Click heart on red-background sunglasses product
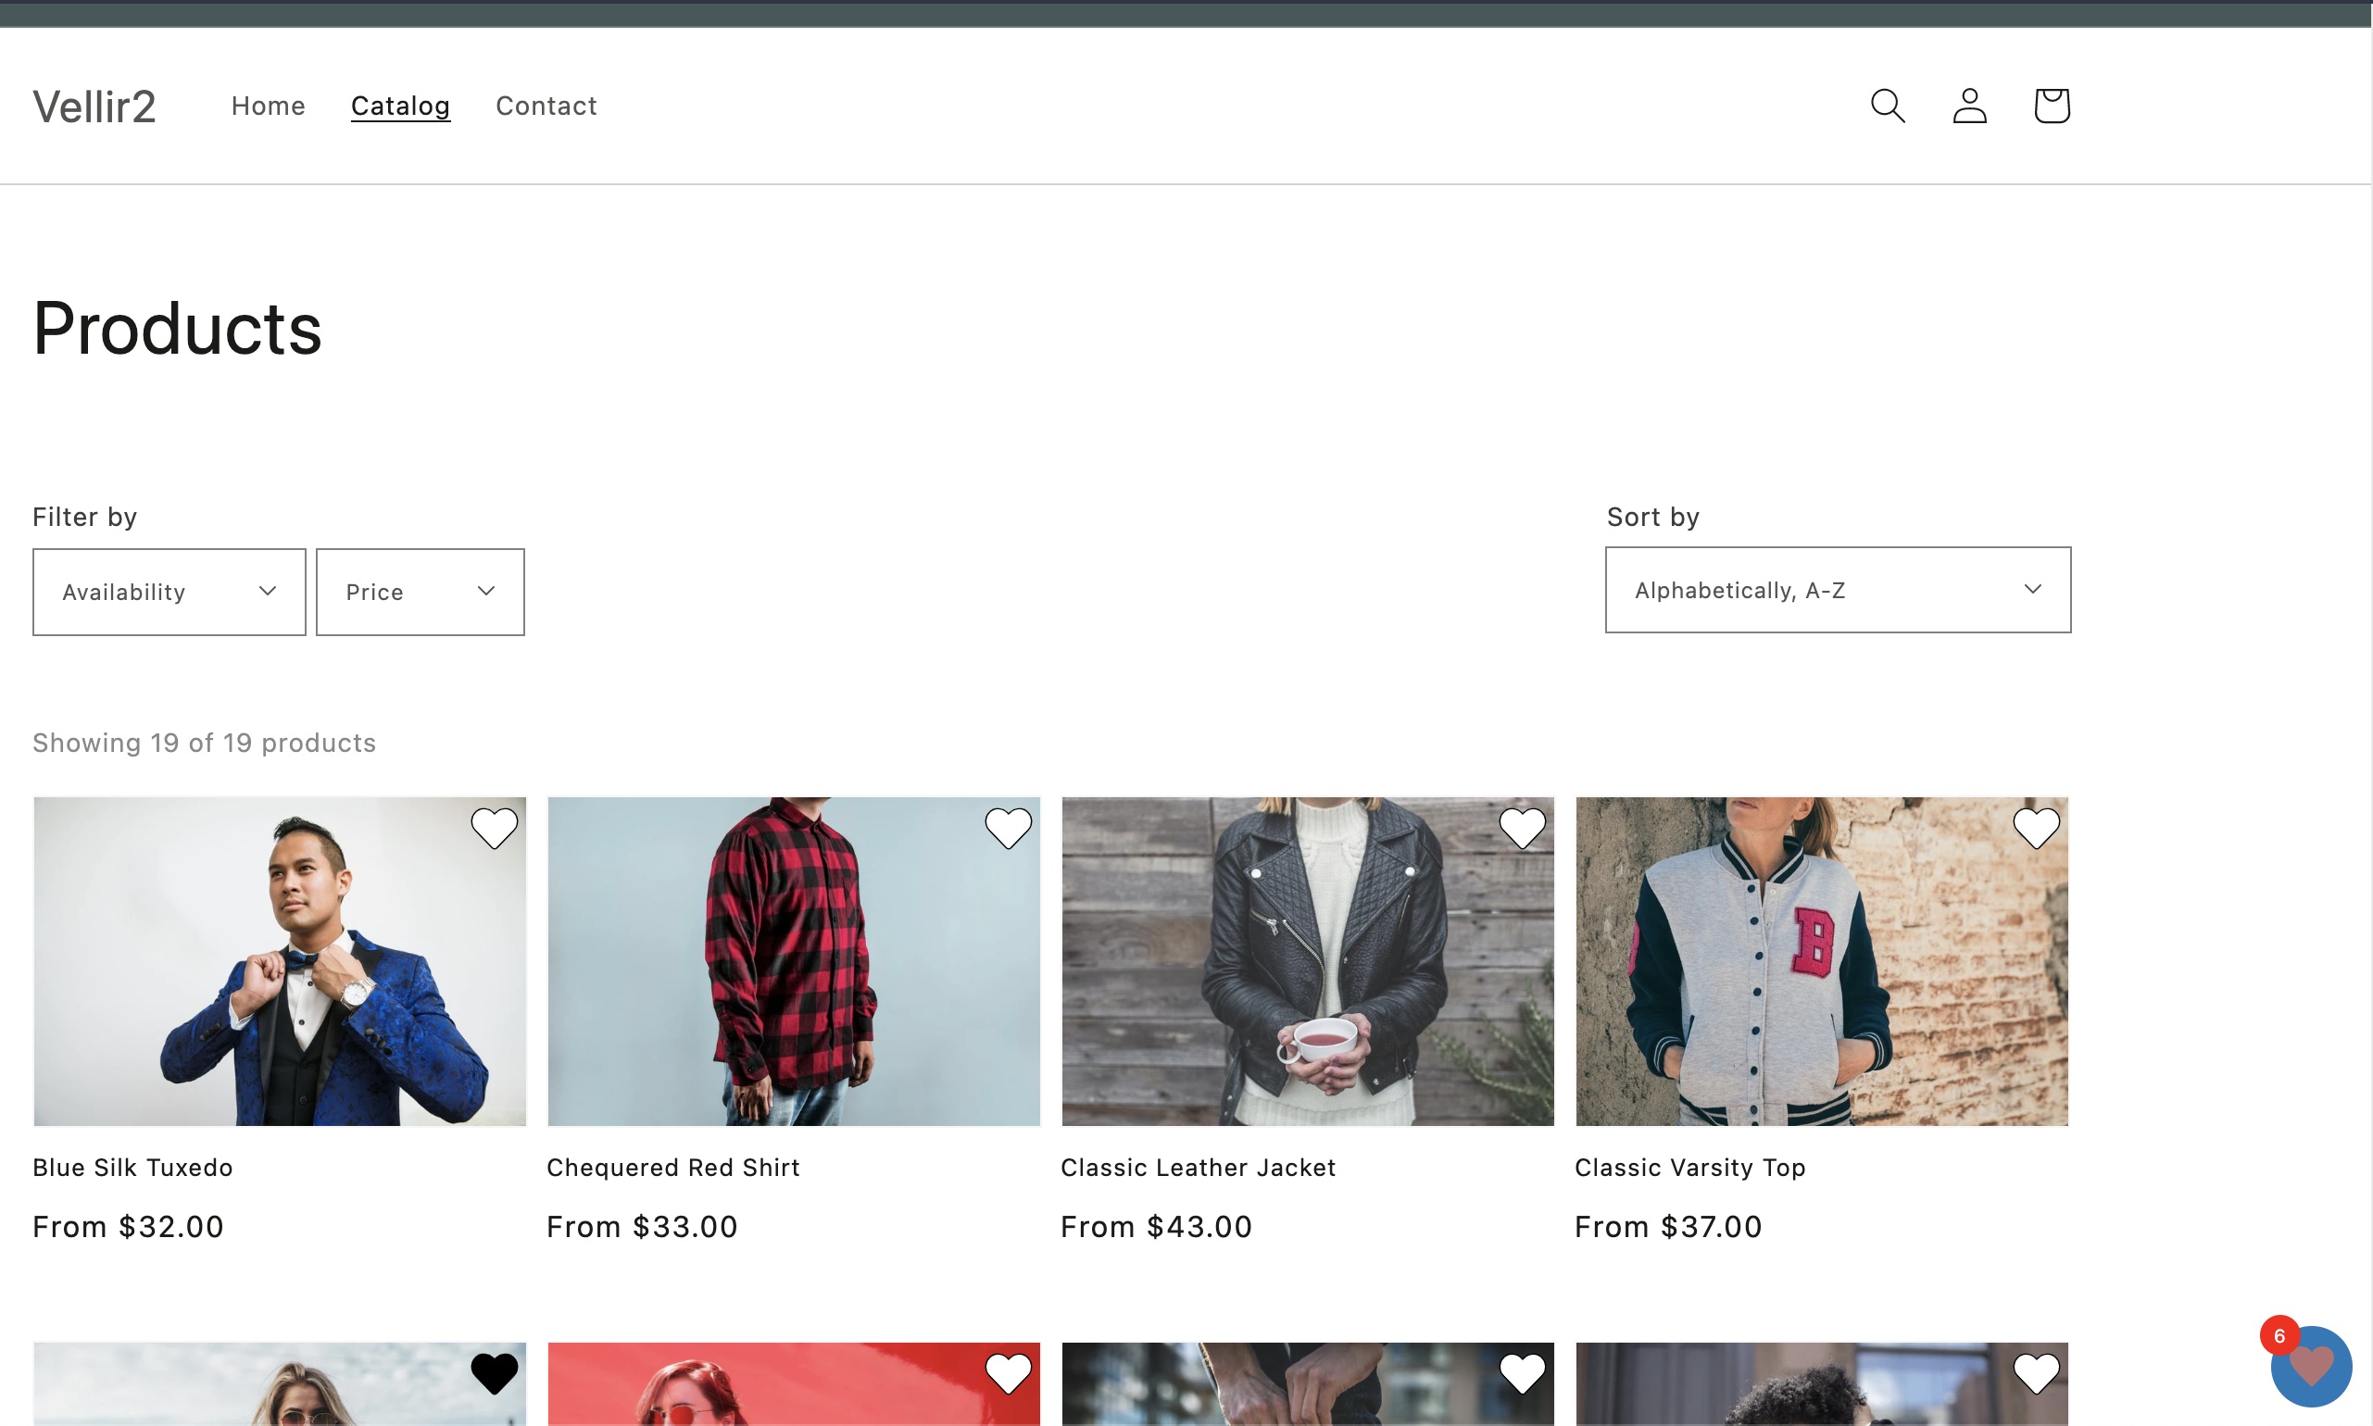The height and width of the screenshot is (1426, 2373). 1009,1373
